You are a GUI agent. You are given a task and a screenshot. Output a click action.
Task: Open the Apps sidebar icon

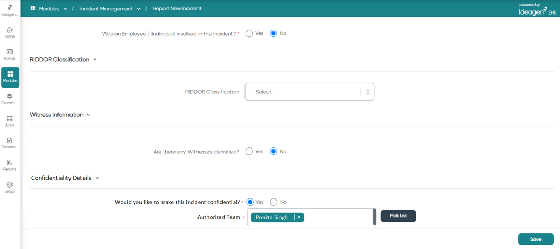coord(10,121)
